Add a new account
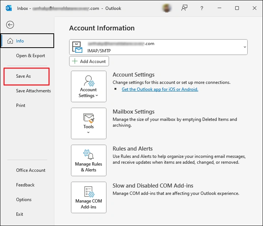263x226 pixels. tap(89, 61)
